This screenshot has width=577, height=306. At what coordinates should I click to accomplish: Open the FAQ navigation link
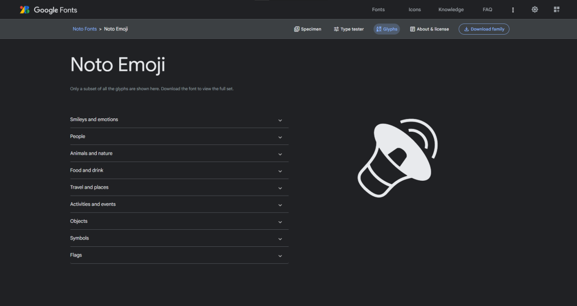[x=488, y=10]
